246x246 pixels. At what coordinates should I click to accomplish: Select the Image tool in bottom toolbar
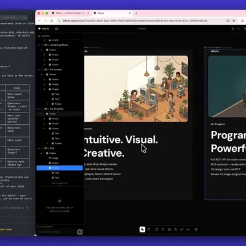coord(169,229)
